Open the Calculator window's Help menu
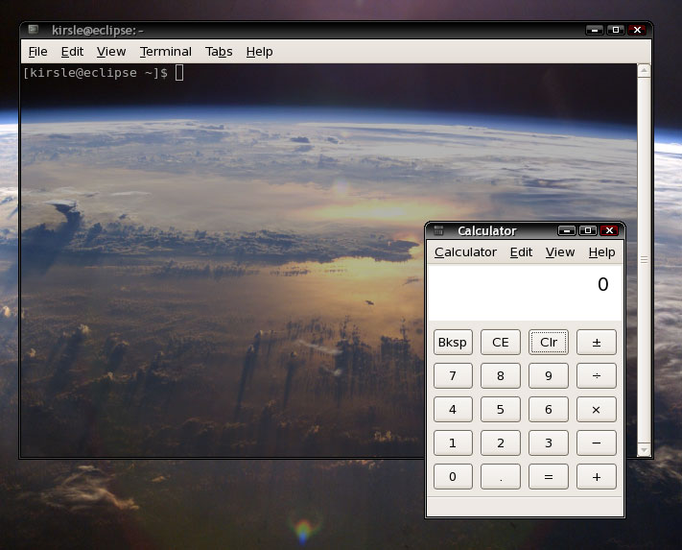The width and height of the screenshot is (682, 550). pyautogui.click(x=601, y=252)
